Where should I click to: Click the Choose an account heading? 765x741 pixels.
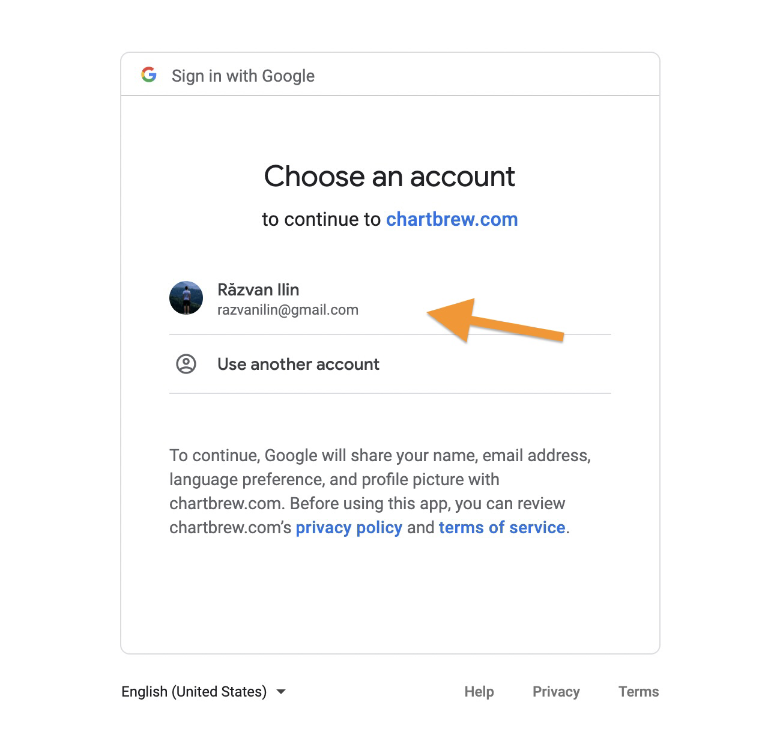coord(390,177)
